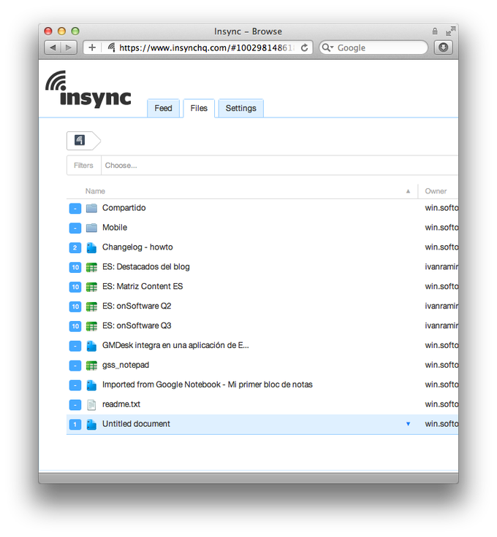Click spreadsheet icon for ES: Matriz Content ES
Image resolution: width=497 pixels, height=537 pixels.
pos(91,287)
